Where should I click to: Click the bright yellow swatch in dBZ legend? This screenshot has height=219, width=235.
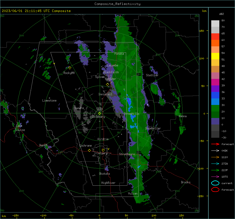(x=215, y=56)
